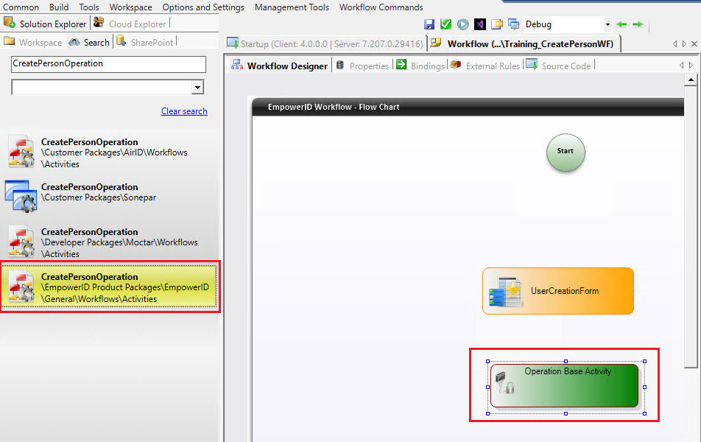Click document tabs scroll-left arrow
Viewport: 701px width, 442px height.
click(674, 44)
